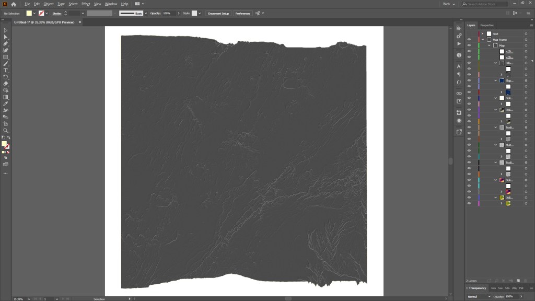Hide the Hillshade sublayer
Viewport: 535px width, 301px height.
(x=469, y=63)
